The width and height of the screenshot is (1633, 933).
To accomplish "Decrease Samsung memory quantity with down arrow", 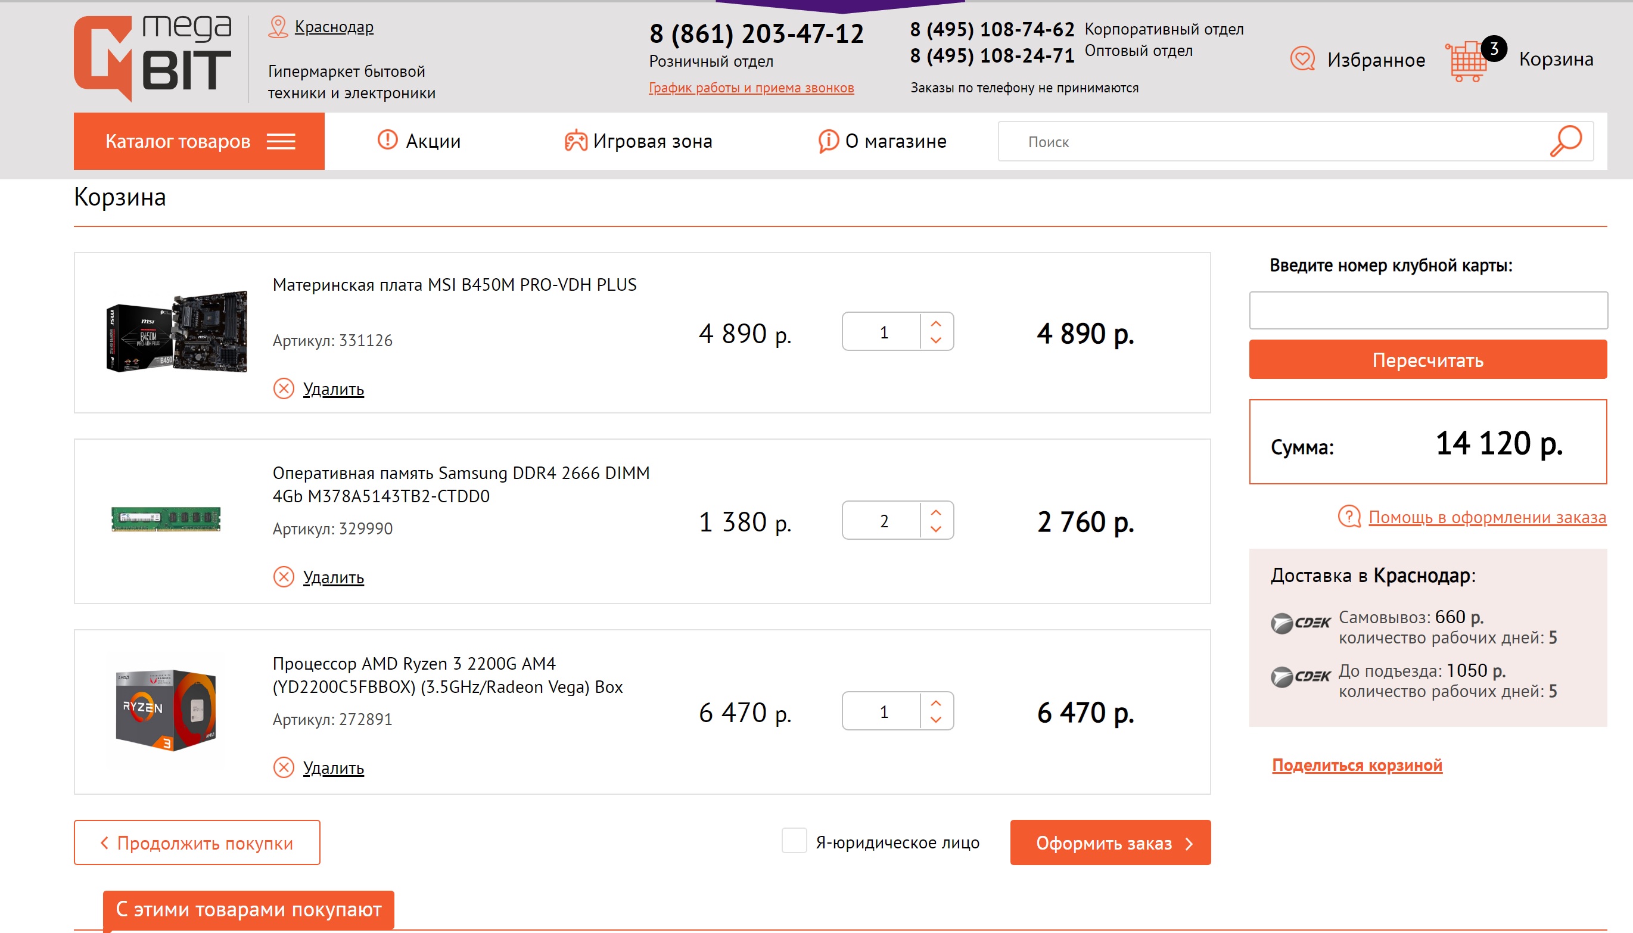I will pos(936,529).
